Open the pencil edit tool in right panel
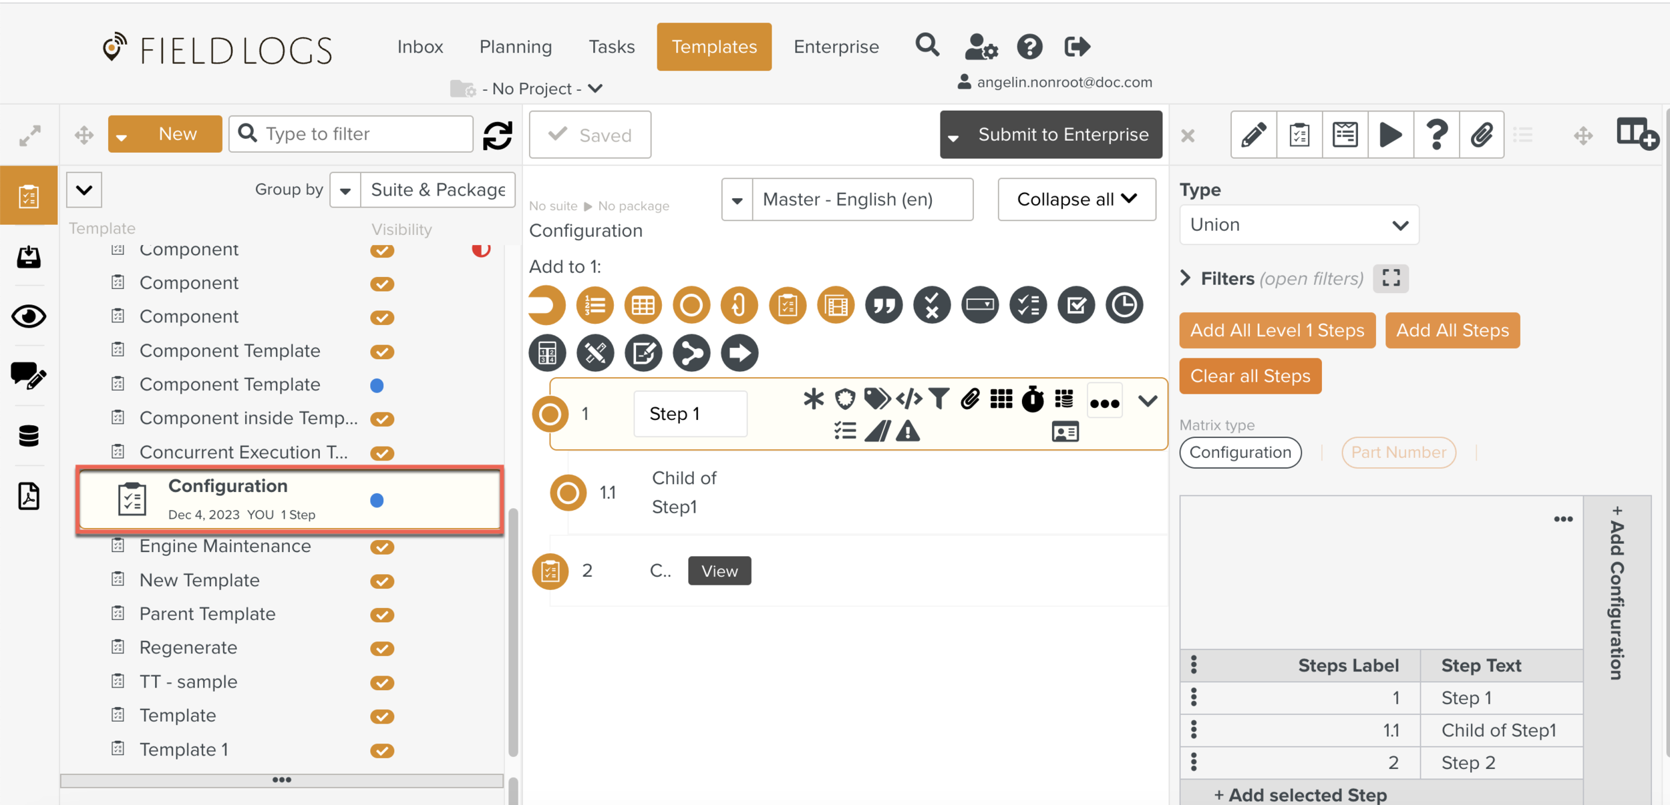The width and height of the screenshot is (1670, 805). (1254, 135)
